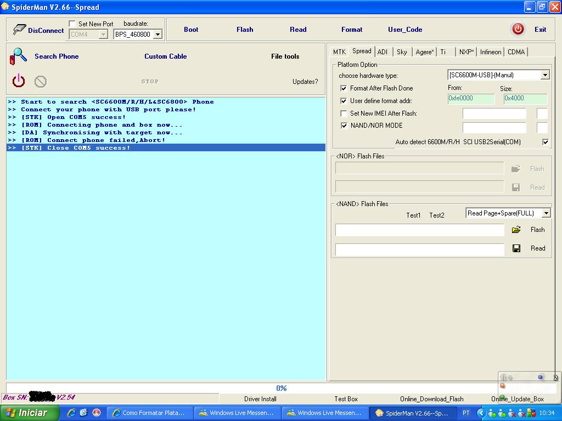Click the Size field 0x4000
This screenshot has width=562, height=421.
525,99
